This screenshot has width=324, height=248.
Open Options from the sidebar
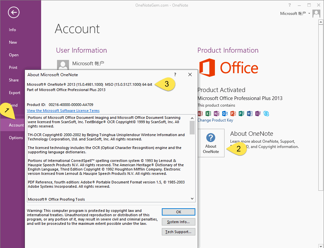tap(16, 138)
